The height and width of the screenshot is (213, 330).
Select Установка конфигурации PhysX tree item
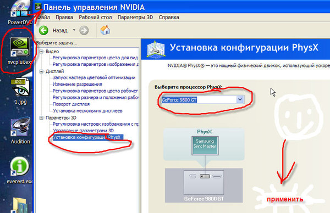(x=88, y=137)
